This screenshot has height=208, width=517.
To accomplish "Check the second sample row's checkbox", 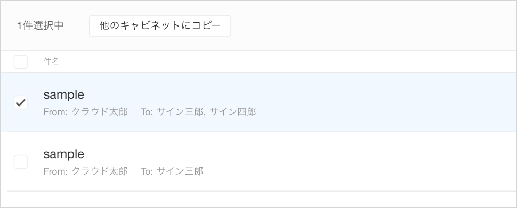I will pos(20,162).
